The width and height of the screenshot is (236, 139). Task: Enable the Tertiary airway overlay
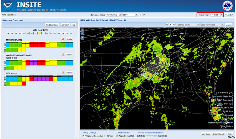(x=105, y=136)
